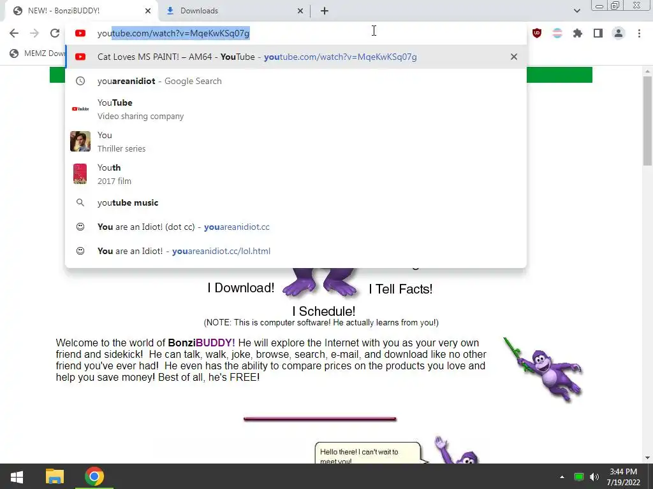Screen dimensions: 653x489
Task: Choose the youareanidiot Google Search suggestion
Action: coord(296,81)
